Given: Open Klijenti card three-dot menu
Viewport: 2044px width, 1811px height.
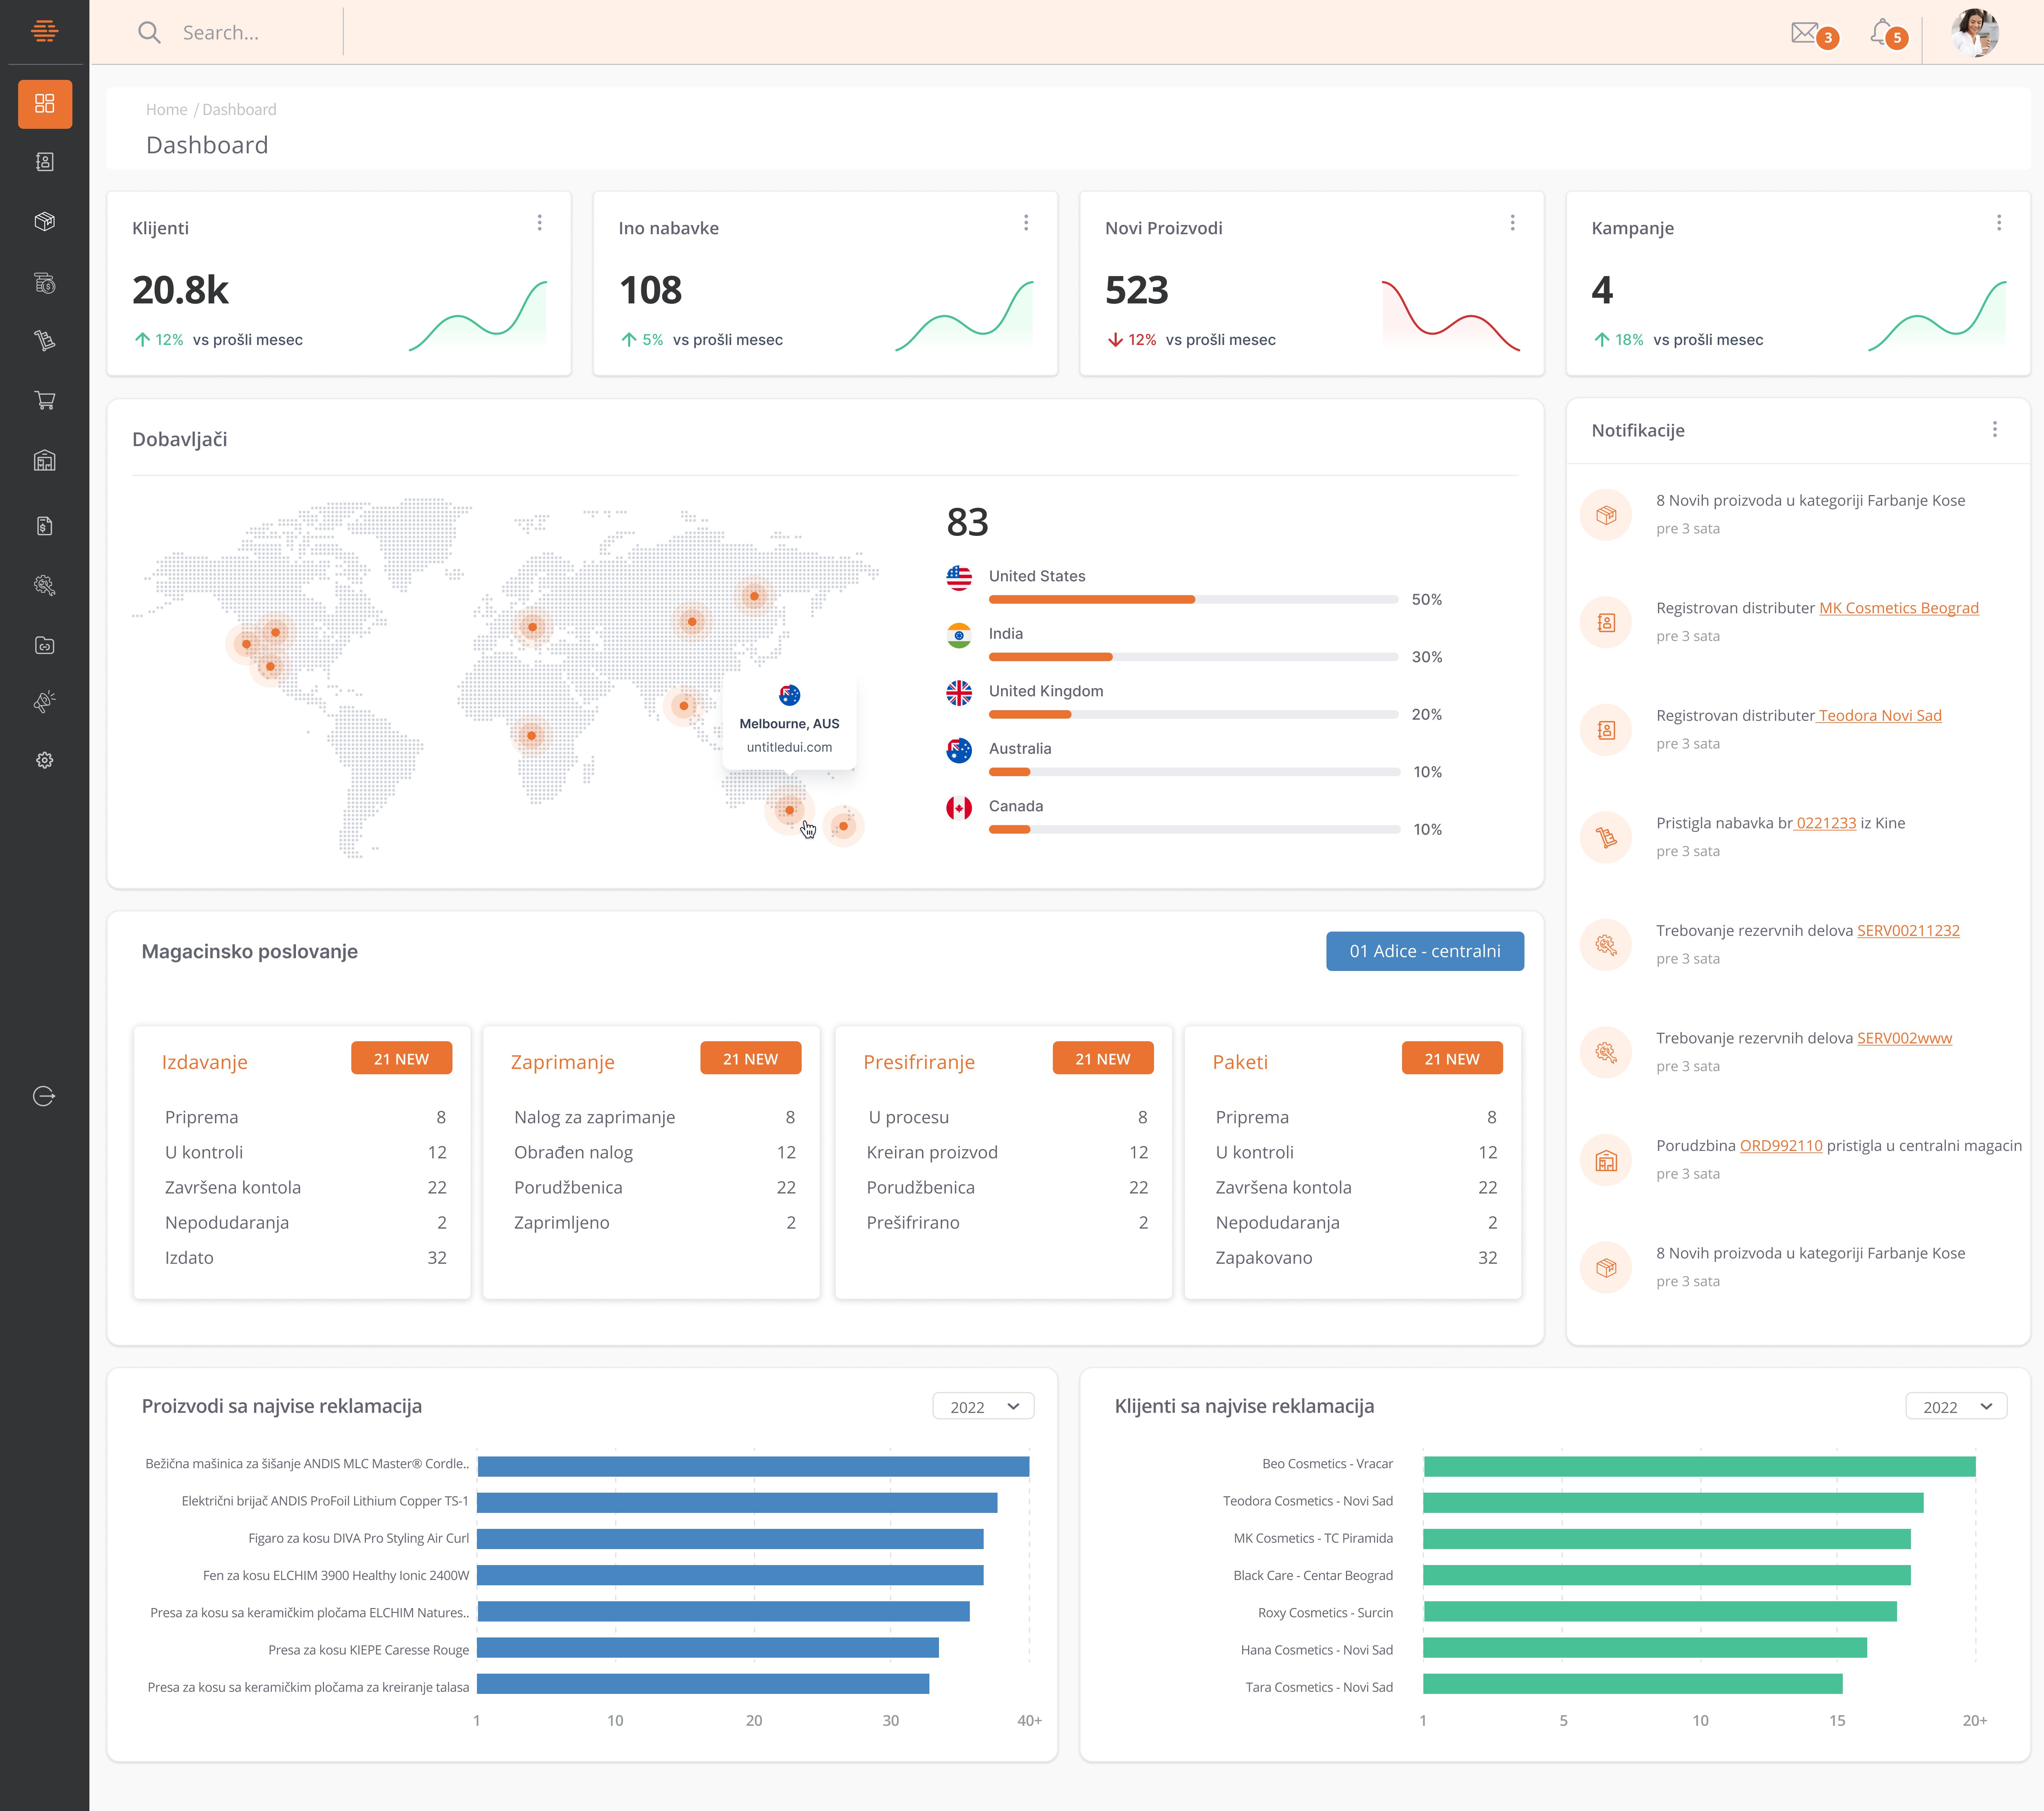Looking at the screenshot, I should pos(540,223).
